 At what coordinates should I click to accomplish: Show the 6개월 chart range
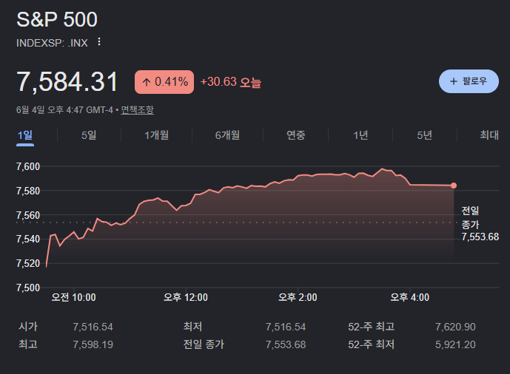coord(227,135)
